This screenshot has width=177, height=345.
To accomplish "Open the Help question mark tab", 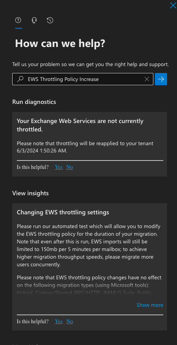I will 18,20.
